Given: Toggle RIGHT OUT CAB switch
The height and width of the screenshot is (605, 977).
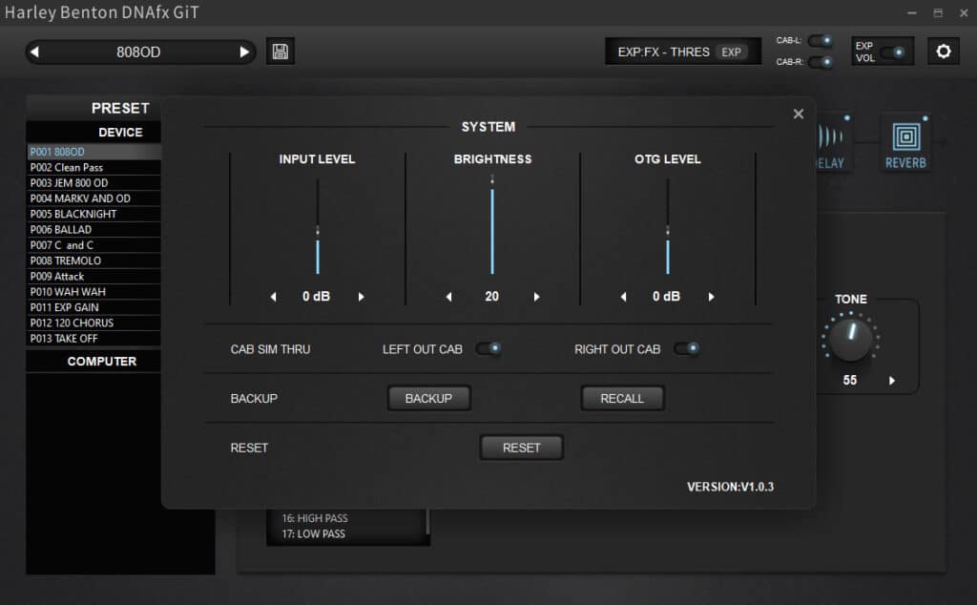Looking at the screenshot, I should pos(687,348).
